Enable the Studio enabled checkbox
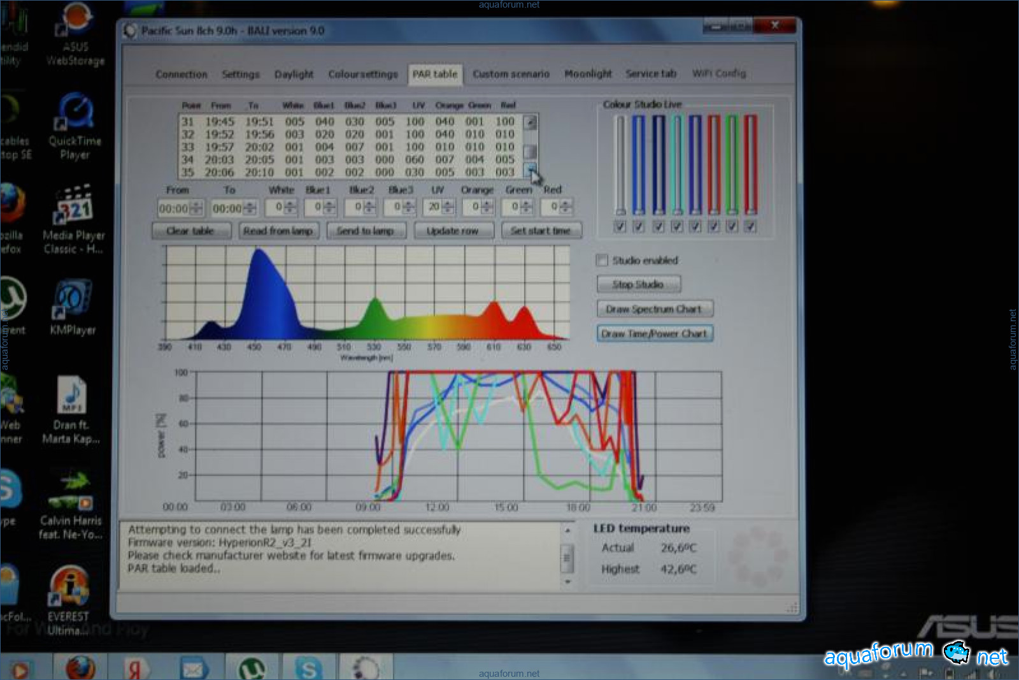The image size is (1019, 680). [602, 260]
